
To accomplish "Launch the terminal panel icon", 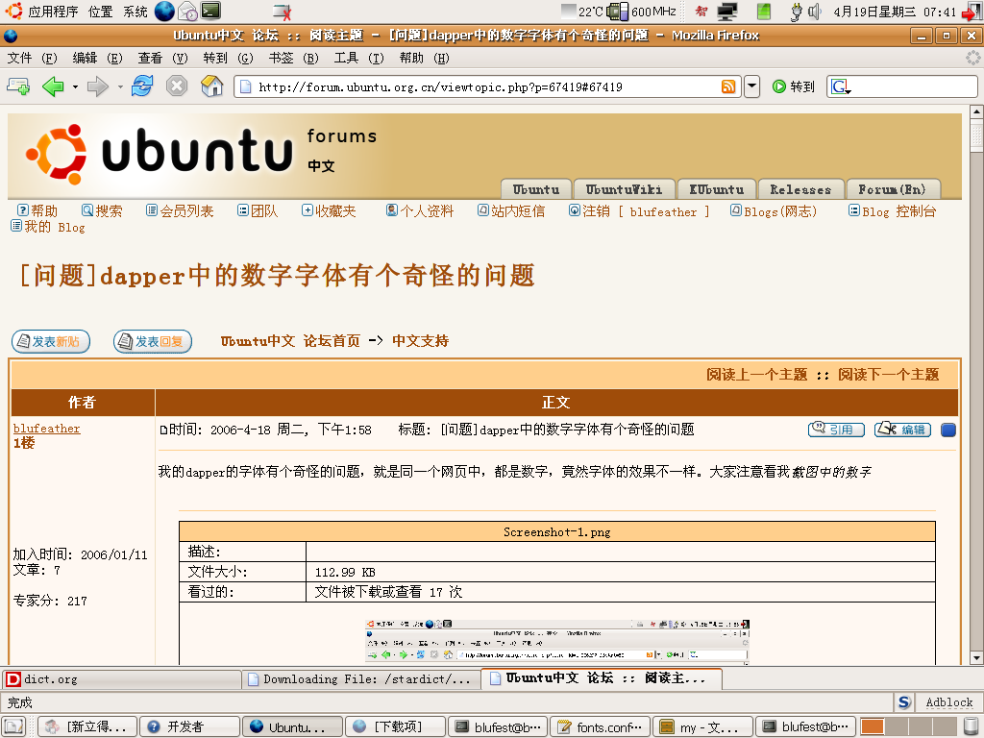I will tap(210, 11).
